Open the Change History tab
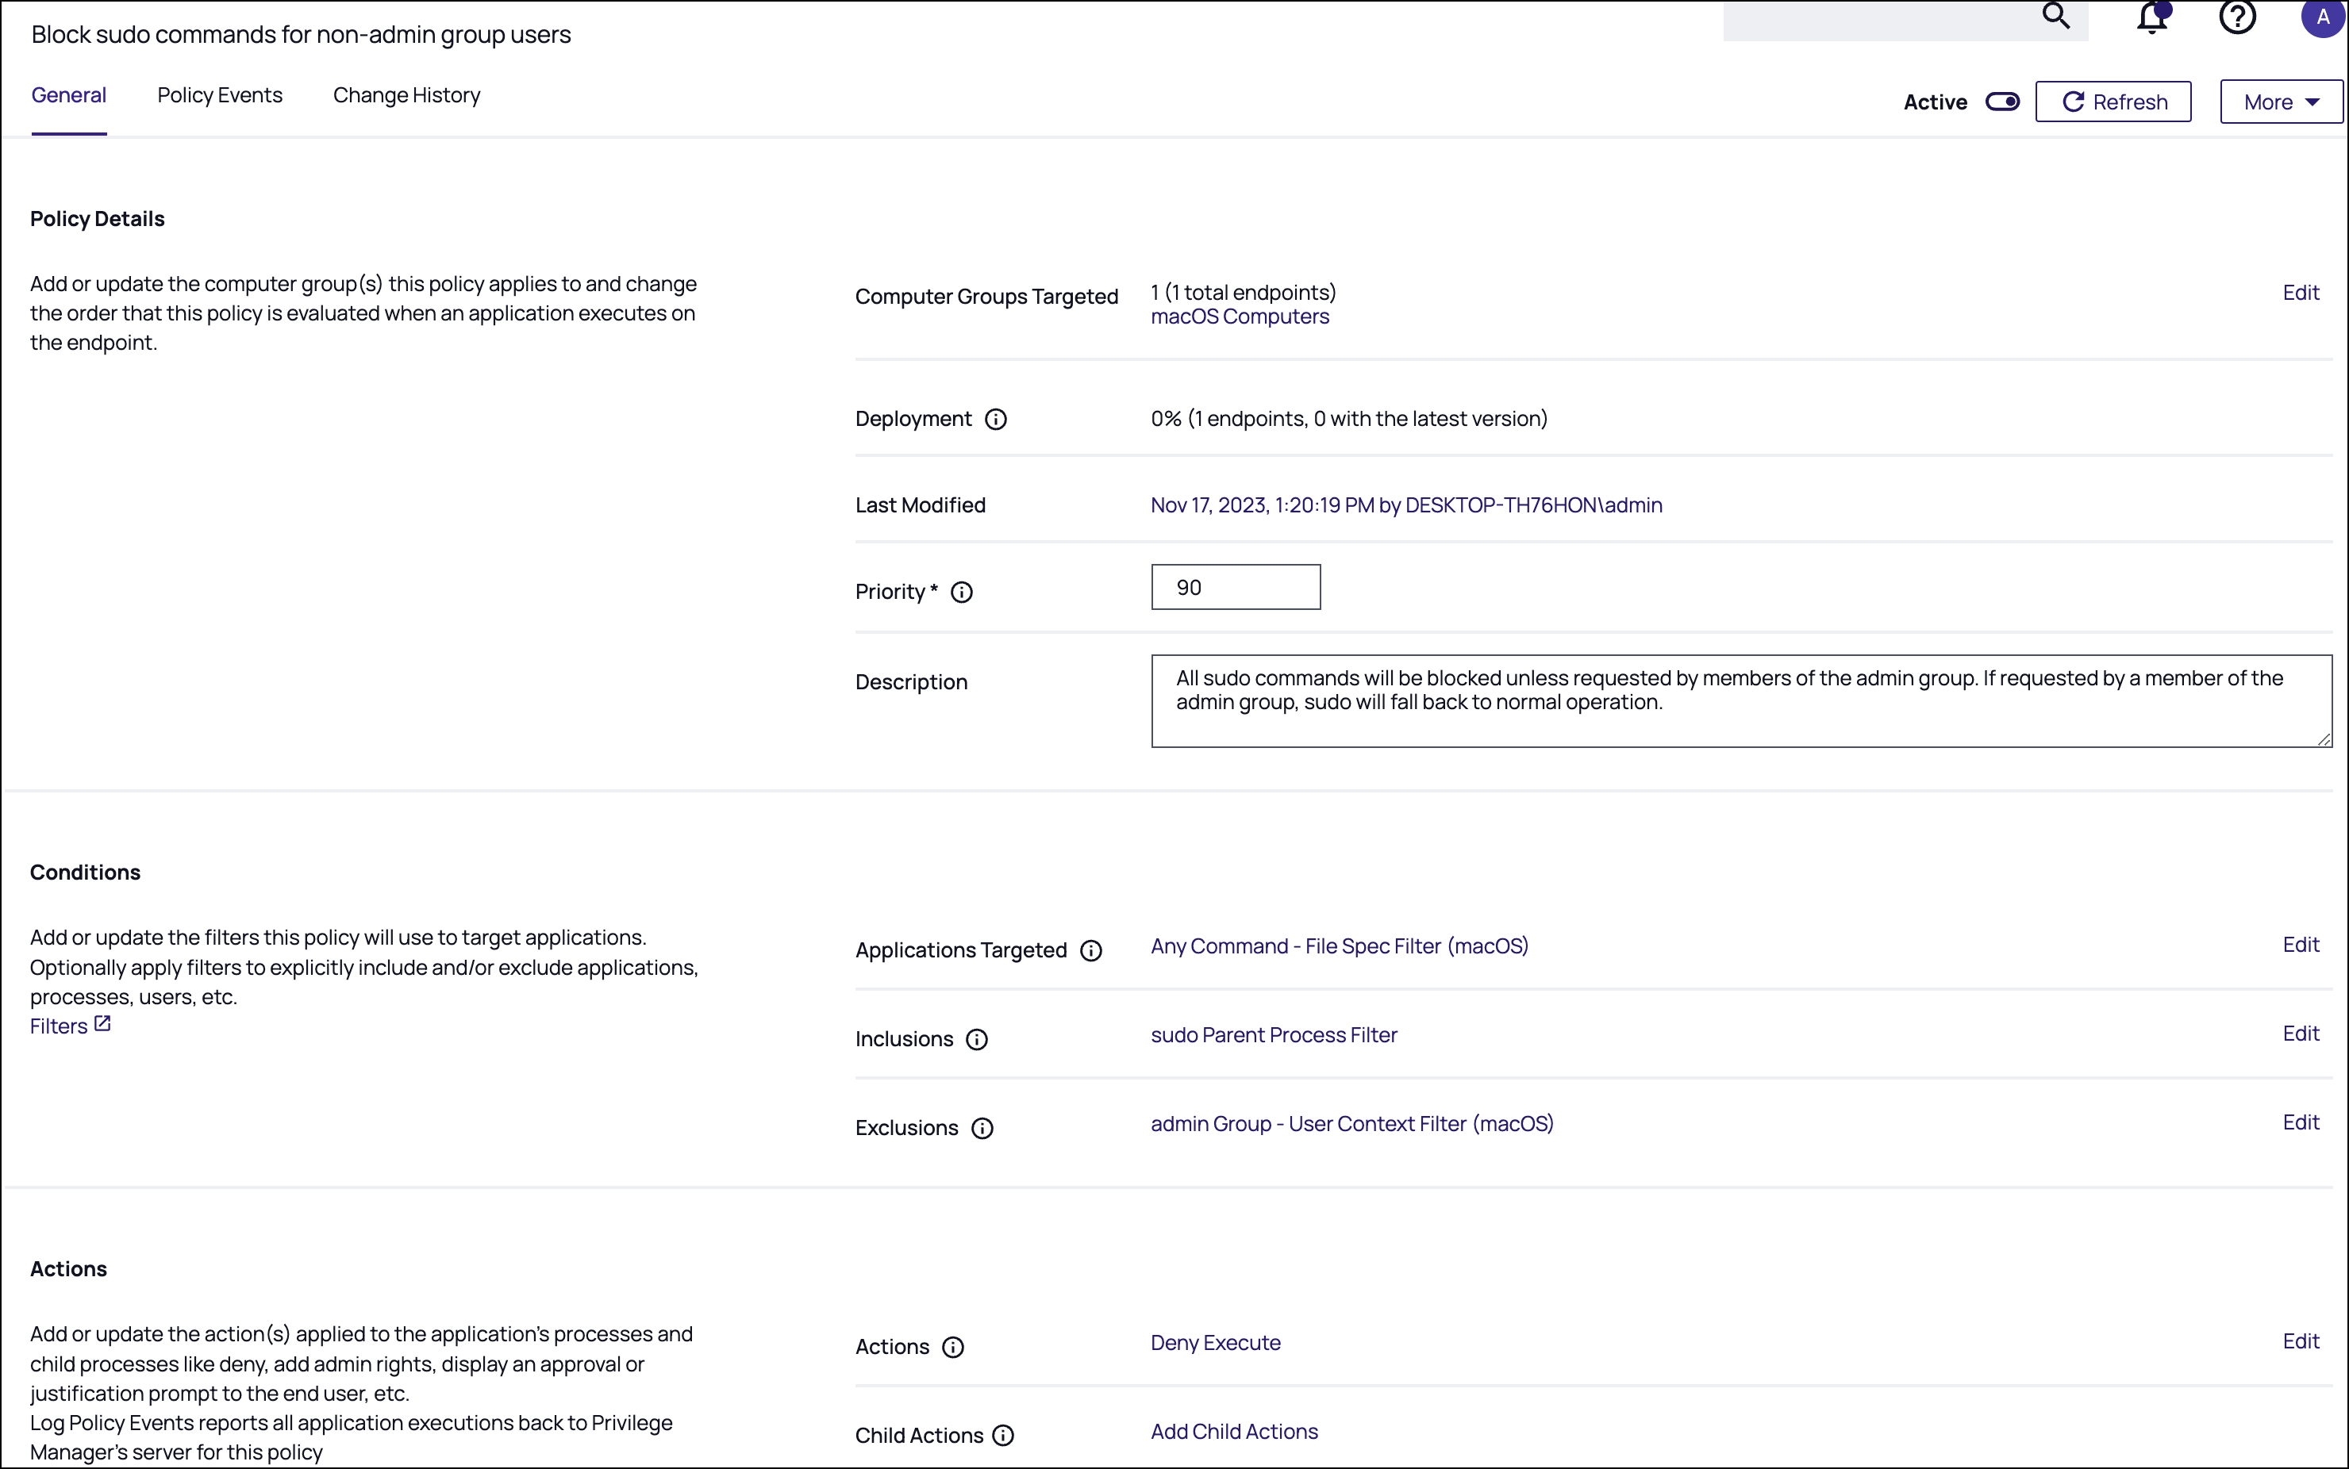2349x1469 pixels. click(406, 95)
